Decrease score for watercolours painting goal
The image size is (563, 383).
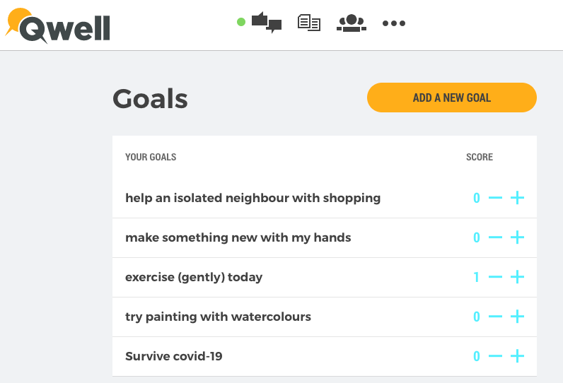click(496, 317)
